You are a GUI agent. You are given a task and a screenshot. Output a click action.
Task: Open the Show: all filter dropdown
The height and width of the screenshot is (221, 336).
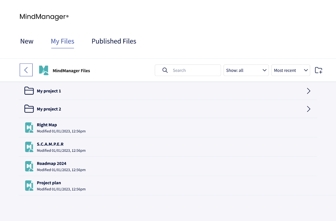pyautogui.click(x=246, y=70)
